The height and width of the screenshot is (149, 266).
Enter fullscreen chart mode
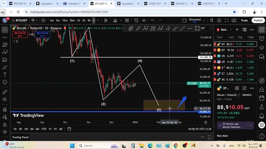click(226, 21)
